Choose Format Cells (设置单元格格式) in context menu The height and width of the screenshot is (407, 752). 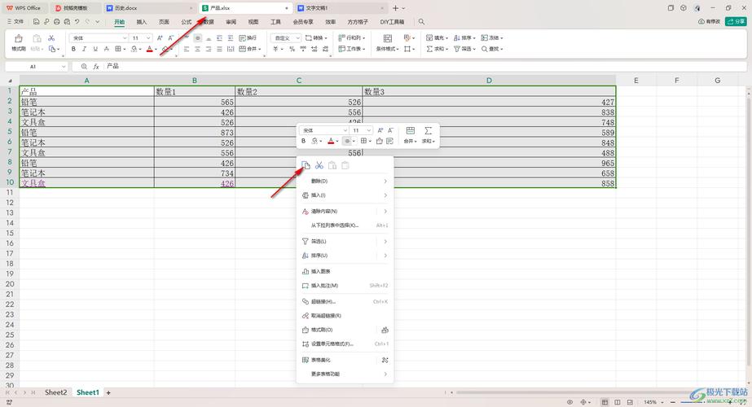pos(345,344)
